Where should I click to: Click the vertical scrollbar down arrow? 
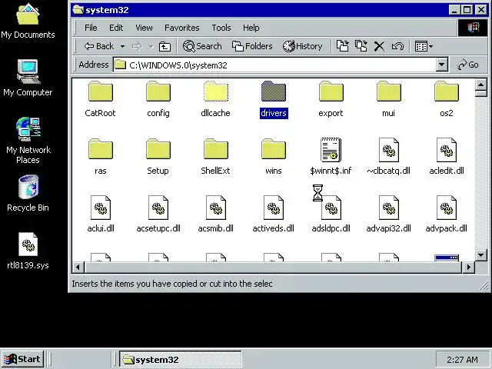[x=480, y=254]
